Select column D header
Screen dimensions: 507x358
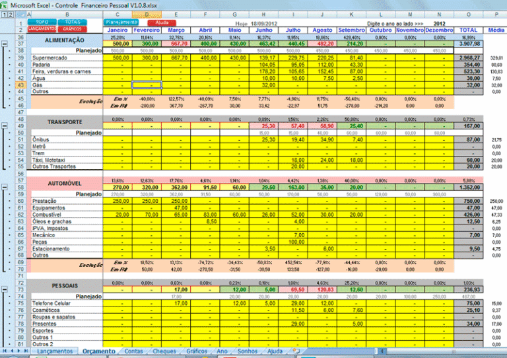(x=147, y=15)
